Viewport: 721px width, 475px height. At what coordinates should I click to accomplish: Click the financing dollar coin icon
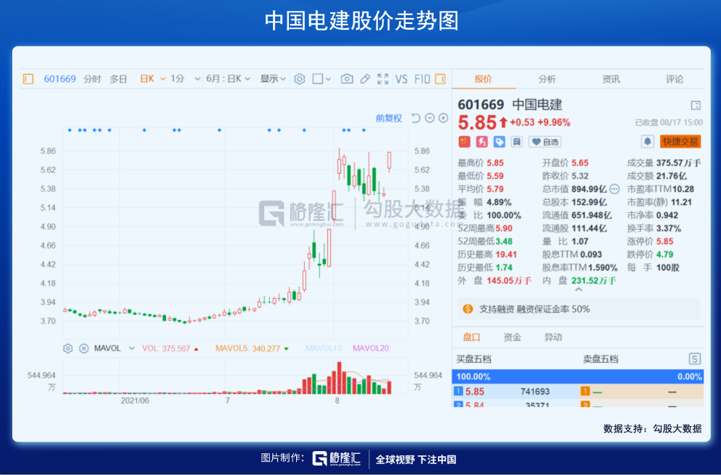tap(468, 309)
